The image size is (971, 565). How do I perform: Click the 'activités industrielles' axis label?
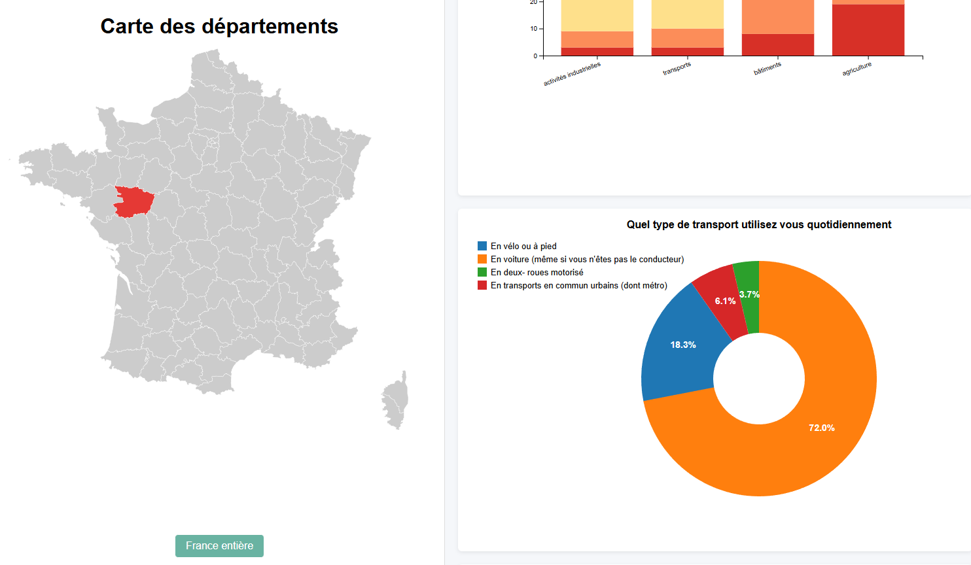[x=572, y=75]
